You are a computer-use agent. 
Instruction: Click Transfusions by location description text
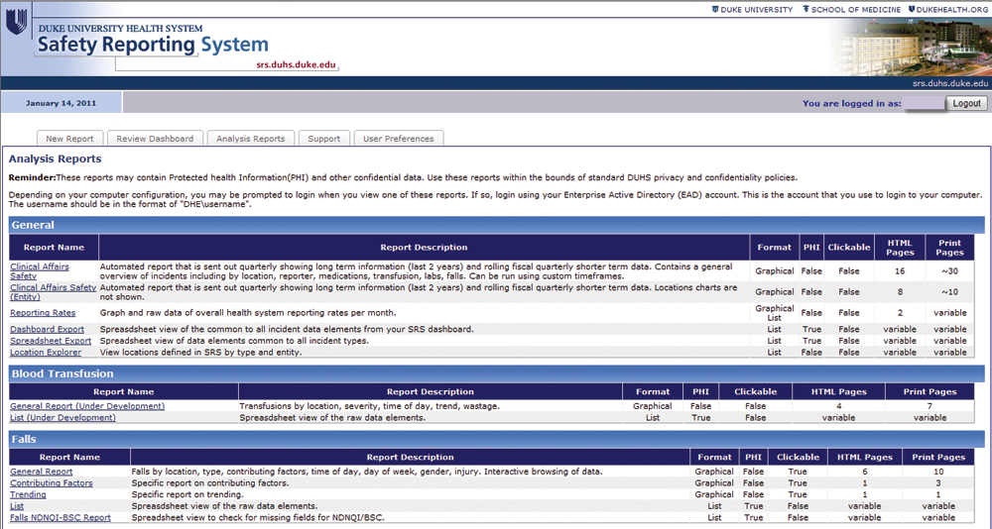tap(369, 406)
